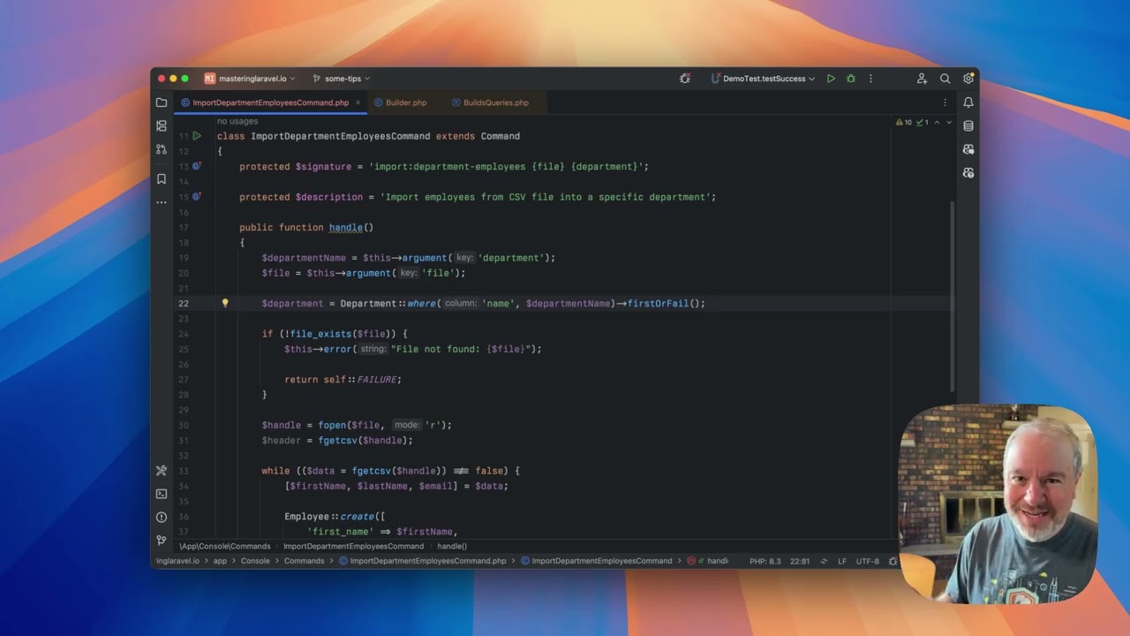Click the editor vertical scrollbar
The height and width of the screenshot is (636, 1130).
click(x=952, y=296)
